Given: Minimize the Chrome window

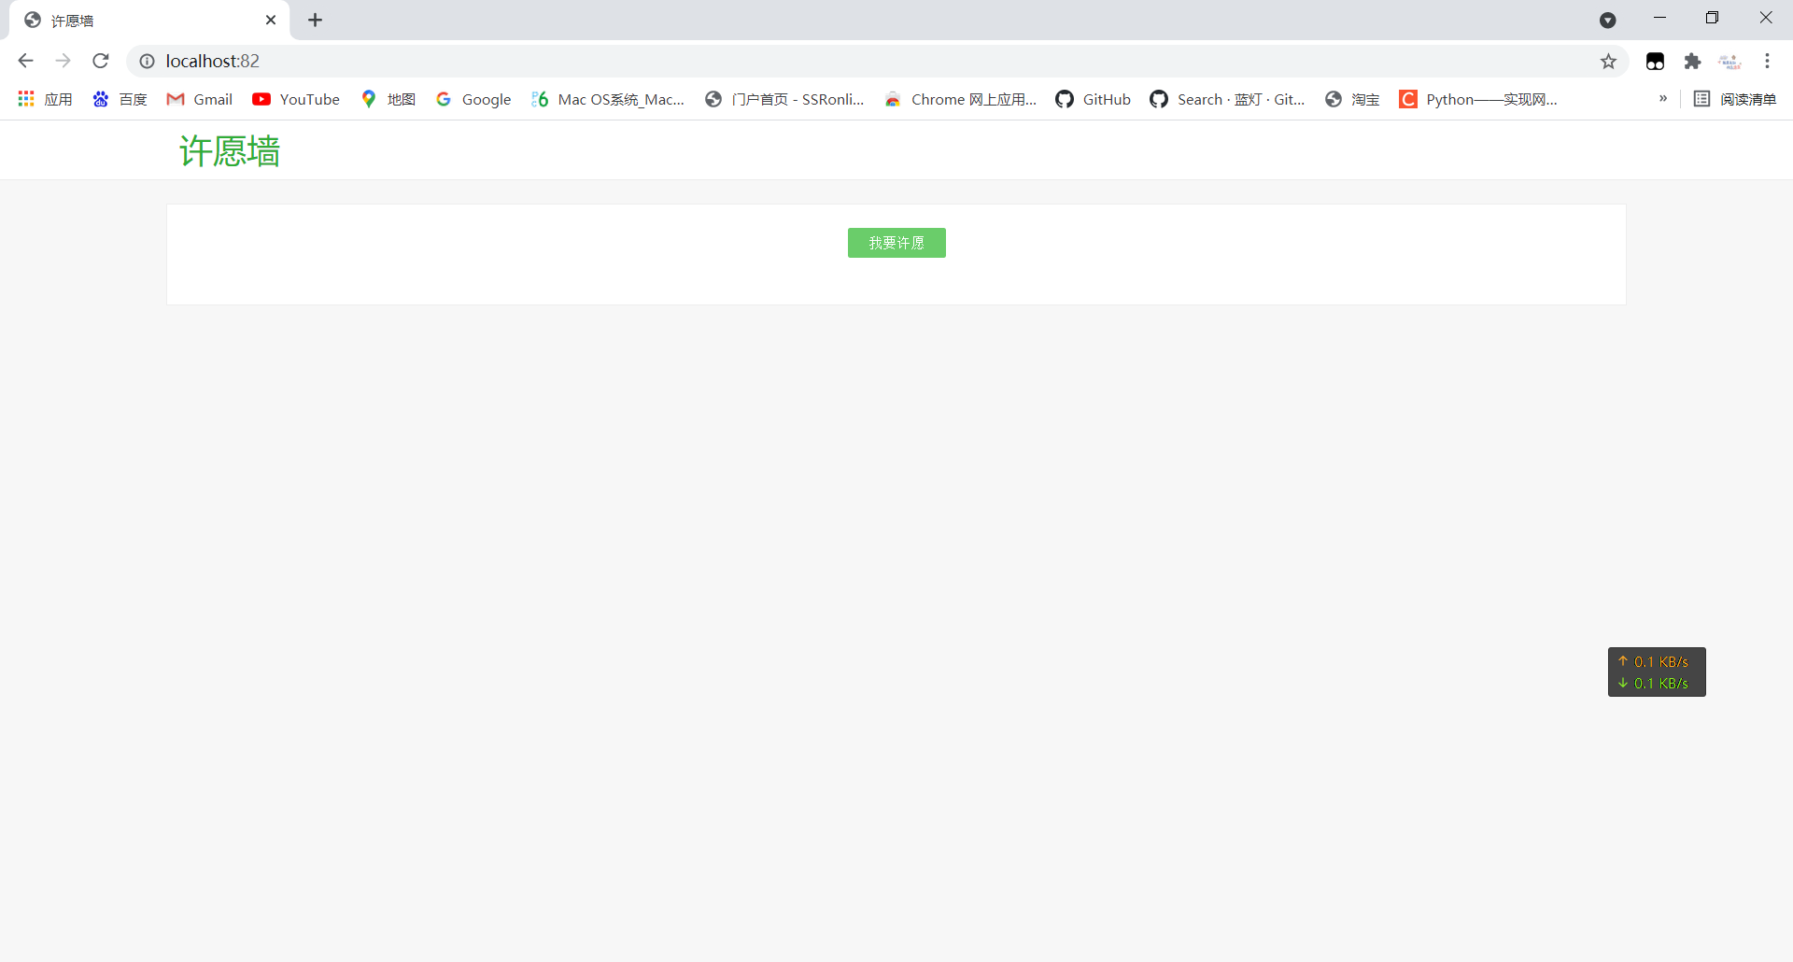Looking at the screenshot, I should tap(1659, 18).
